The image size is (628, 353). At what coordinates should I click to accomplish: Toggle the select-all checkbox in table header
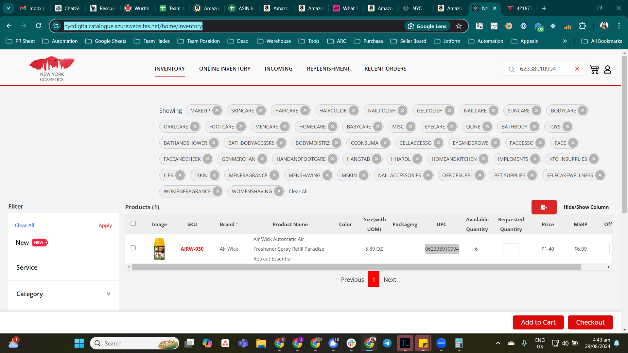tap(133, 224)
